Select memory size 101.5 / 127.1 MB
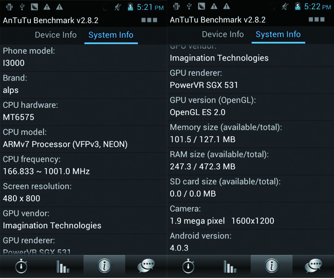Image resolution: width=334 pixels, height=279 pixels. [202, 139]
